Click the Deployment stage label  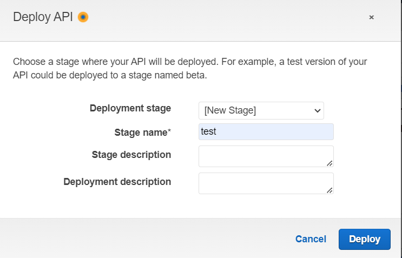pyautogui.click(x=130, y=108)
